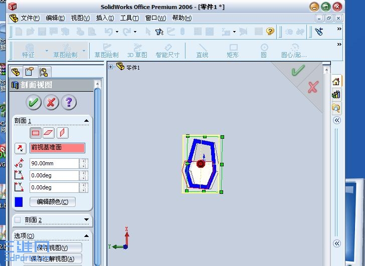The width and height of the screenshot is (365, 266).
Task: Open SolidWorks Resources home icon in task pane
Action: tap(336, 81)
